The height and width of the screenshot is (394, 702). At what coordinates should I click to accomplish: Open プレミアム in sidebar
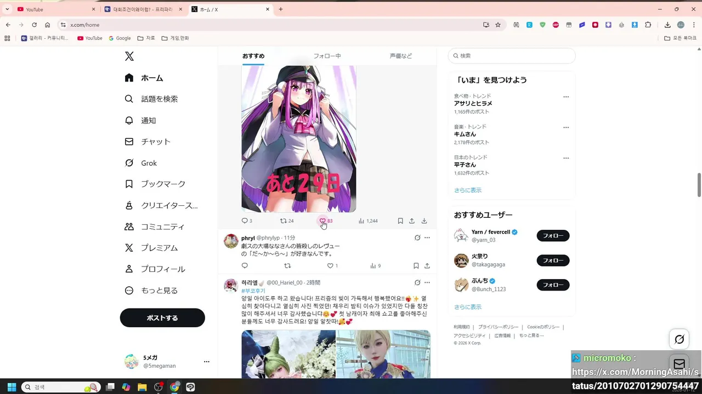[151, 248]
